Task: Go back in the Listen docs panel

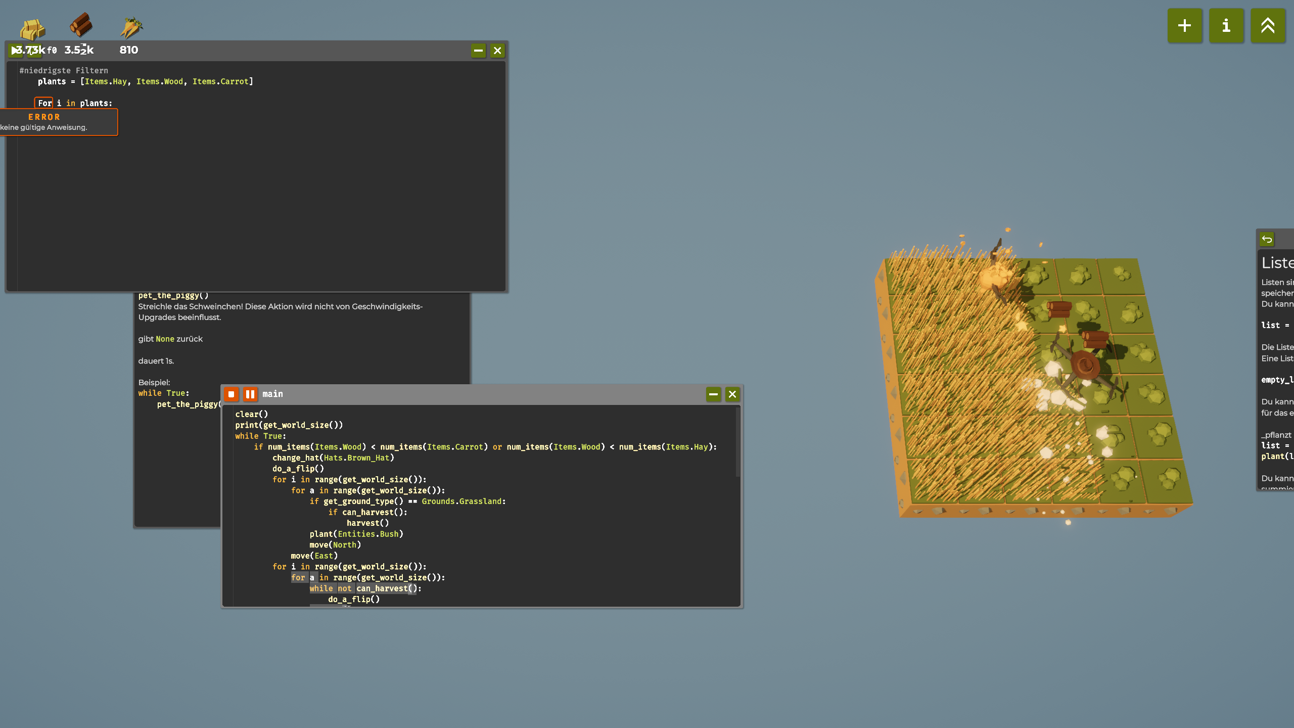Action: (1267, 239)
